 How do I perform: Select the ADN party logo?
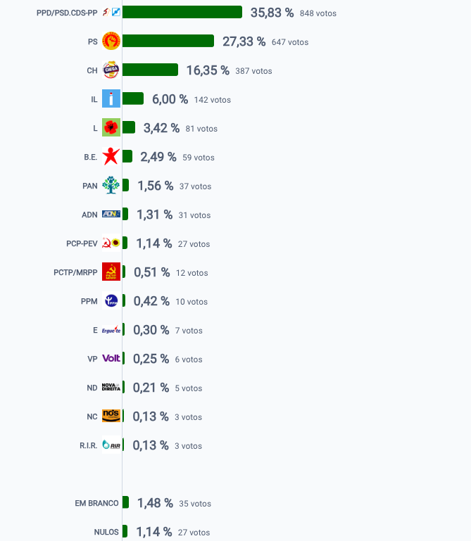111,215
